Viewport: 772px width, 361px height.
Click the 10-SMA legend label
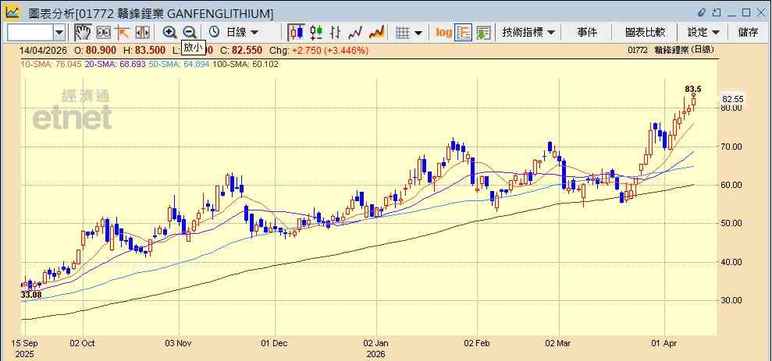[50, 64]
